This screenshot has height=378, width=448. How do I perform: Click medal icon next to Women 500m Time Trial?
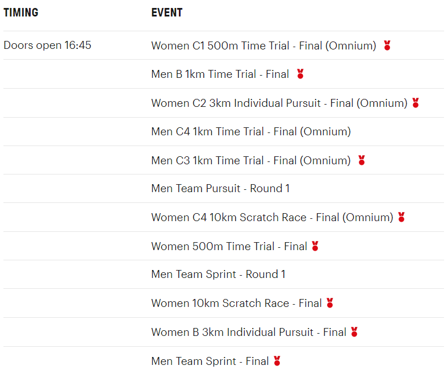(315, 246)
